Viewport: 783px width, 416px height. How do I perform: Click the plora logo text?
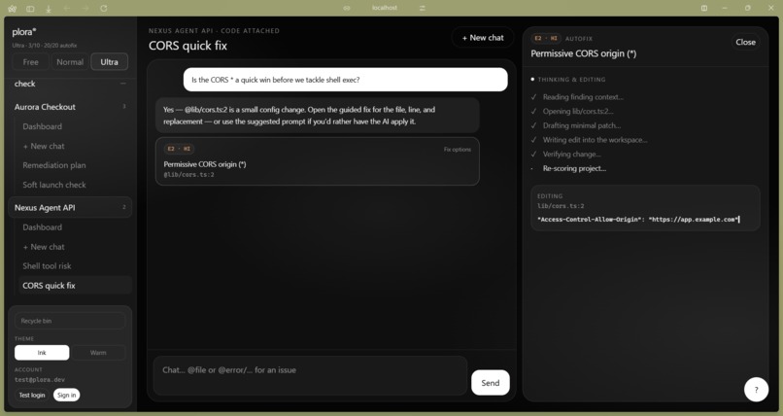(x=24, y=32)
